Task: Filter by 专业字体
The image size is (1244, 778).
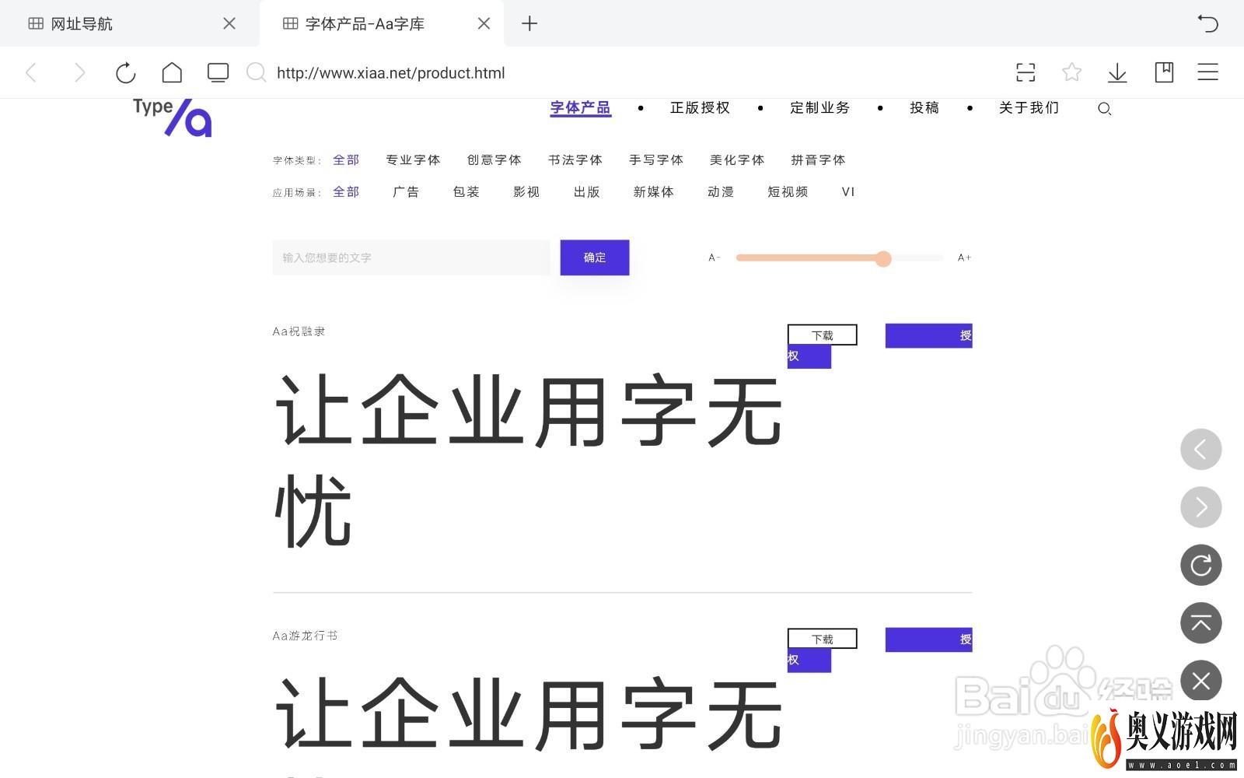Action: coord(413,159)
